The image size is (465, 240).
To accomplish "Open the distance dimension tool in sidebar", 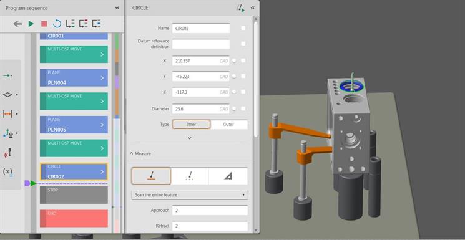I will (x=7, y=113).
